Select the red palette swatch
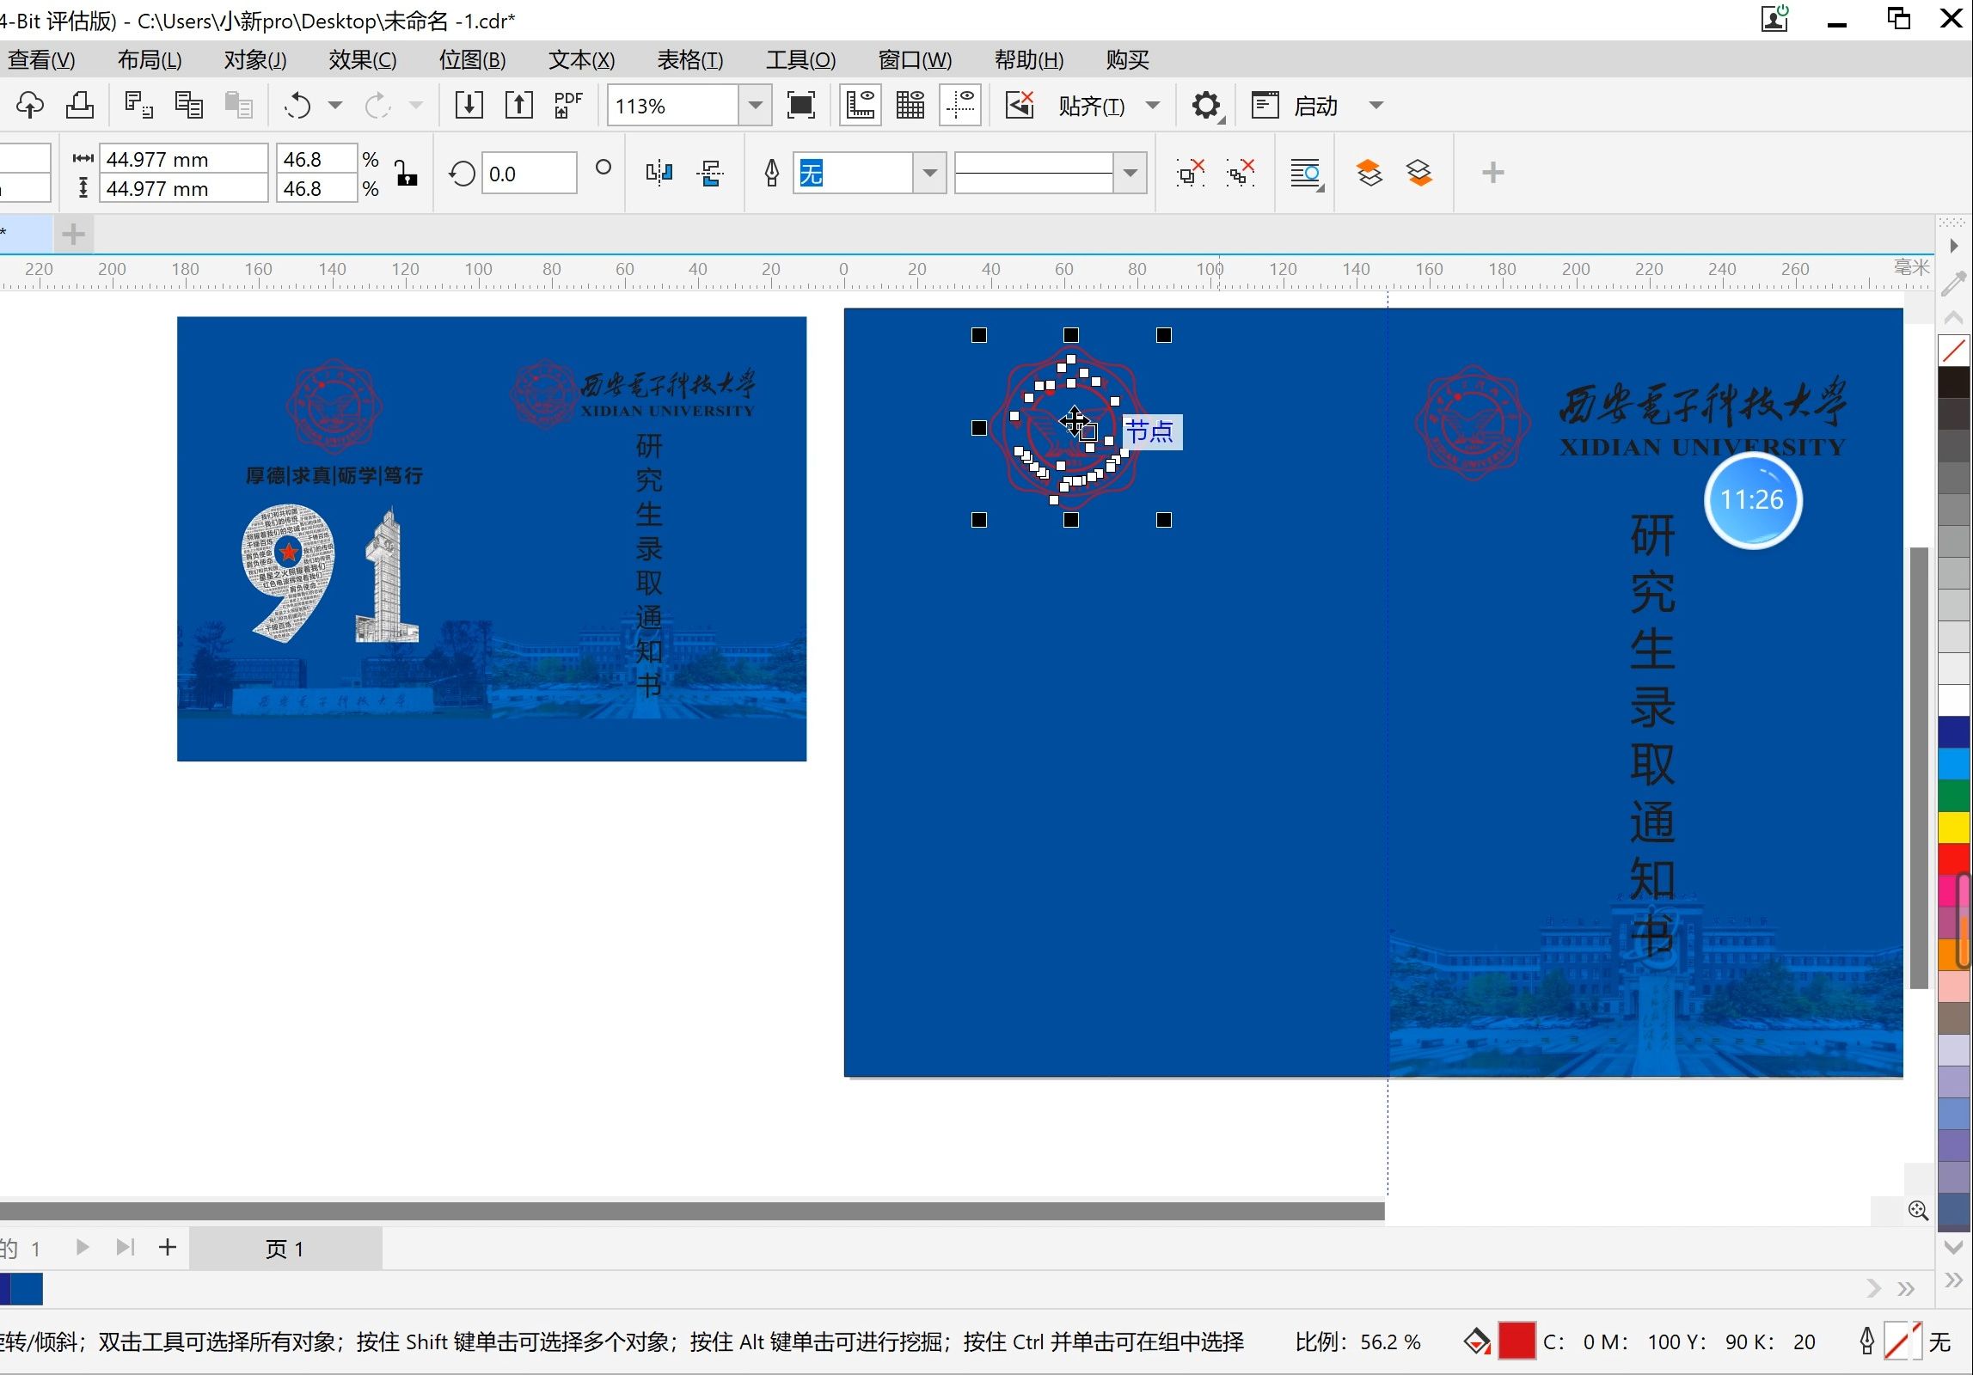The height and width of the screenshot is (1375, 1973). (1954, 859)
